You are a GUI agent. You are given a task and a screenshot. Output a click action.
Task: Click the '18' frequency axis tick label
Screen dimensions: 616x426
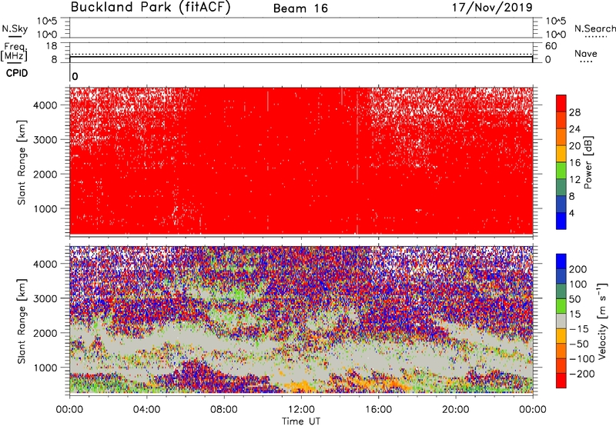[51, 46]
